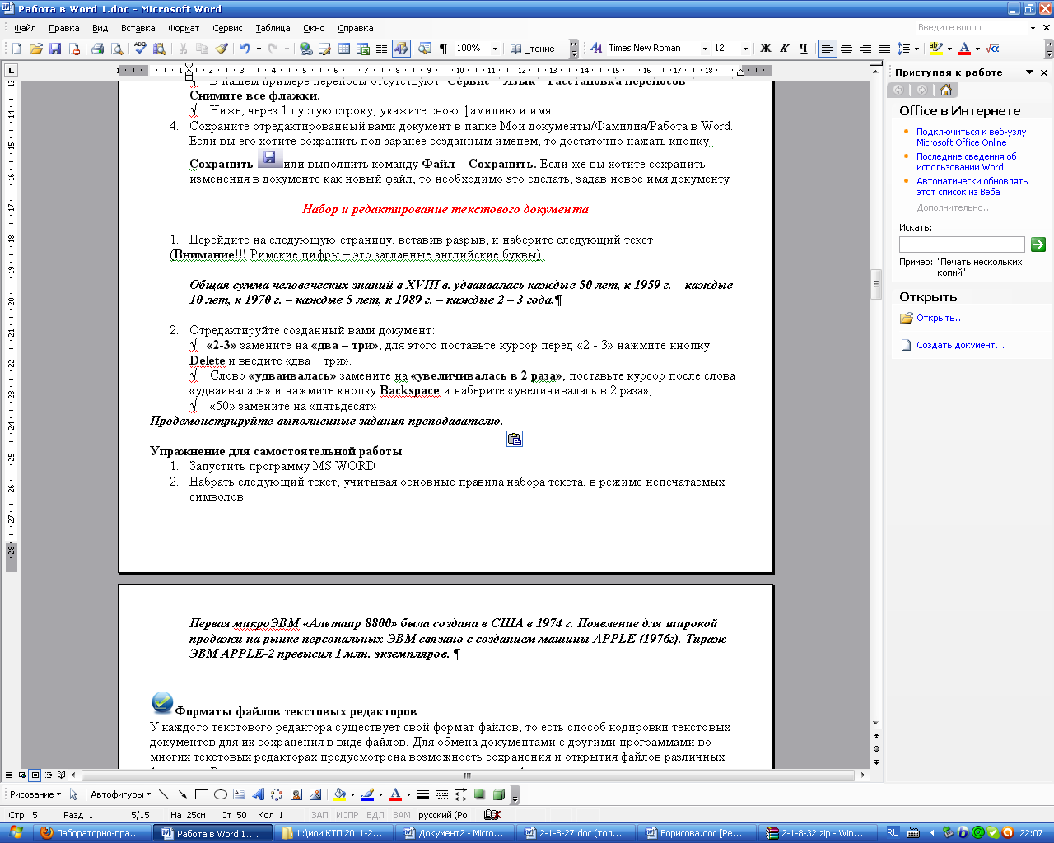Insert WordArt from Drawing toolbar
The image size is (1054, 843).
258,794
